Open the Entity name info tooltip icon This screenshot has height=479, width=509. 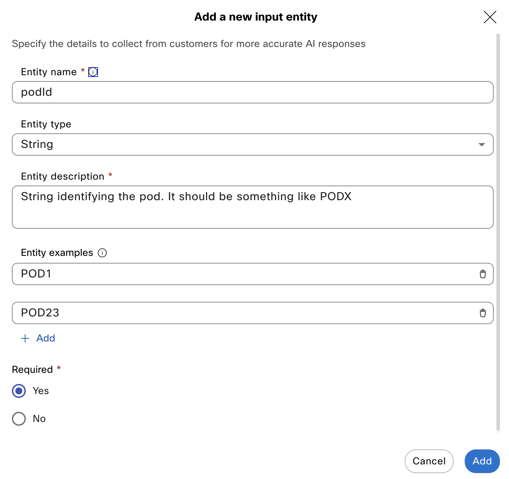[x=93, y=72]
